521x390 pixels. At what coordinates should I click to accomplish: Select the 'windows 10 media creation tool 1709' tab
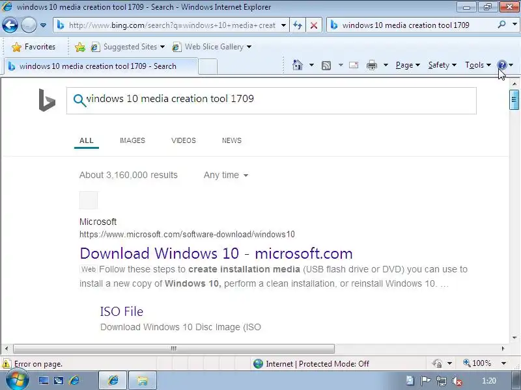point(100,66)
